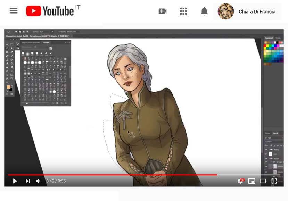288x201 pixels.
Task: Select the Zoom magnifier tool
Action: click(x=12, y=78)
